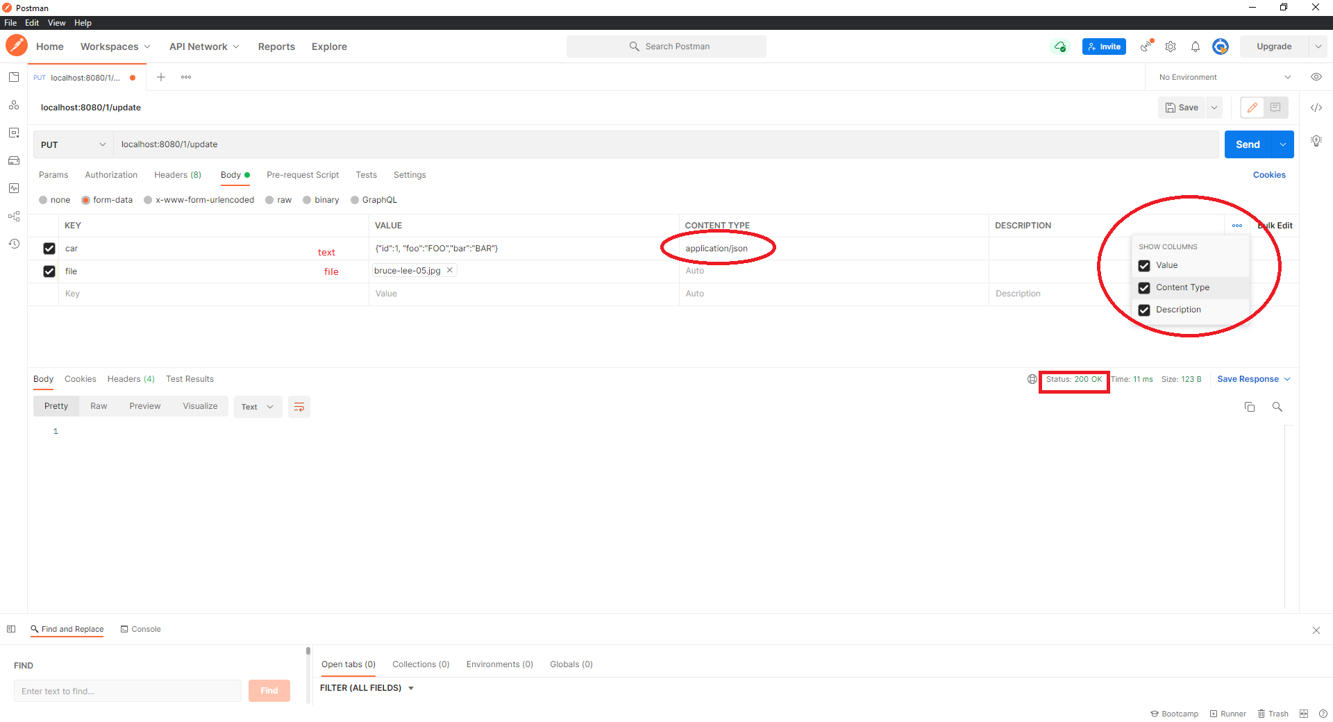Open the No Environment selector

tap(1225, 77)
